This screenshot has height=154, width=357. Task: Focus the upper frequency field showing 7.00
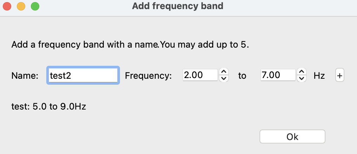tap(278, 75)
